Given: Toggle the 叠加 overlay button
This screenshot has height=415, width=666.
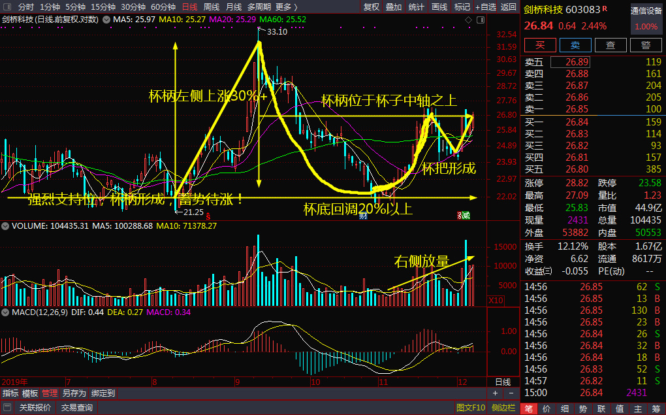Looking at the screenshot, I should 394,7.
